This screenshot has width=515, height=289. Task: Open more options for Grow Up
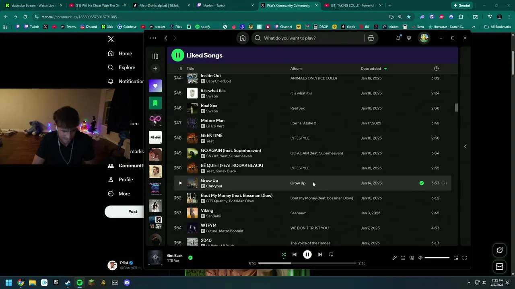(x=445, y=183)
